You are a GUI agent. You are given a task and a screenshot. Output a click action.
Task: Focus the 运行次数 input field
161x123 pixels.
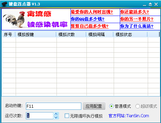[39, 116]
